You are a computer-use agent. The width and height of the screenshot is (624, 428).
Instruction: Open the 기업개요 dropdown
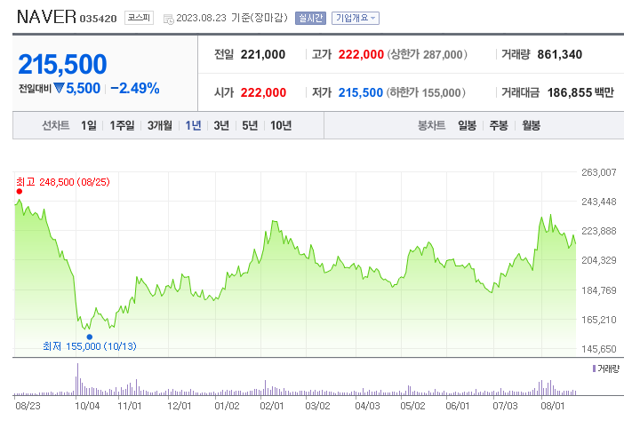[356, 18]
